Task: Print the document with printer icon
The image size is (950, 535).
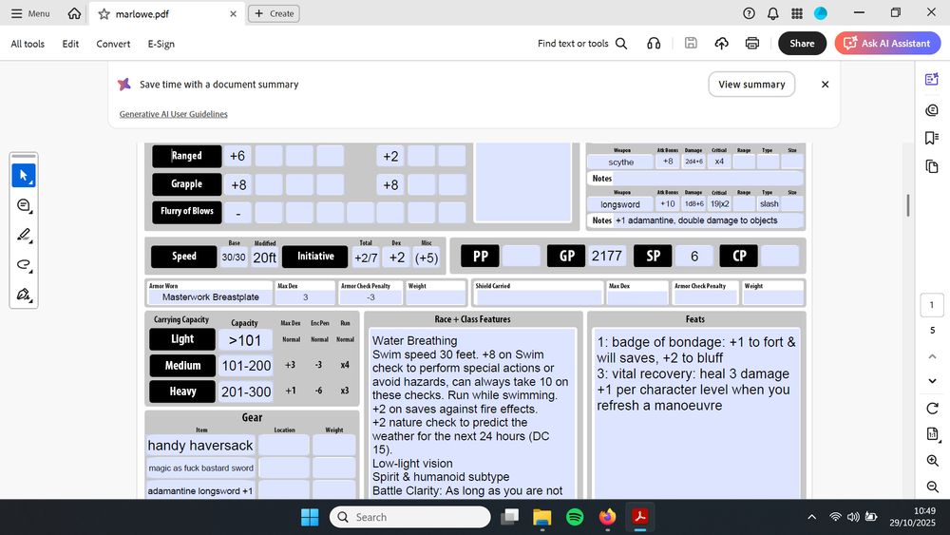Action: click(x=752, y=43)
